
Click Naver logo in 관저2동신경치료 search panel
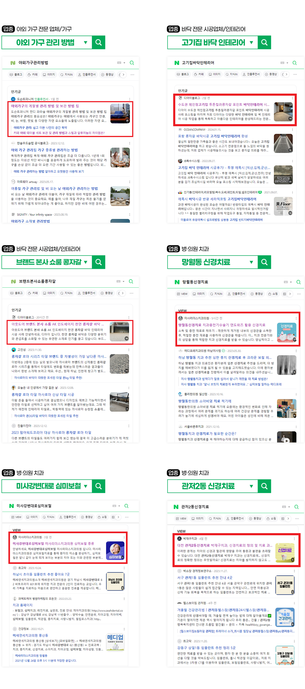click(176, 507)
